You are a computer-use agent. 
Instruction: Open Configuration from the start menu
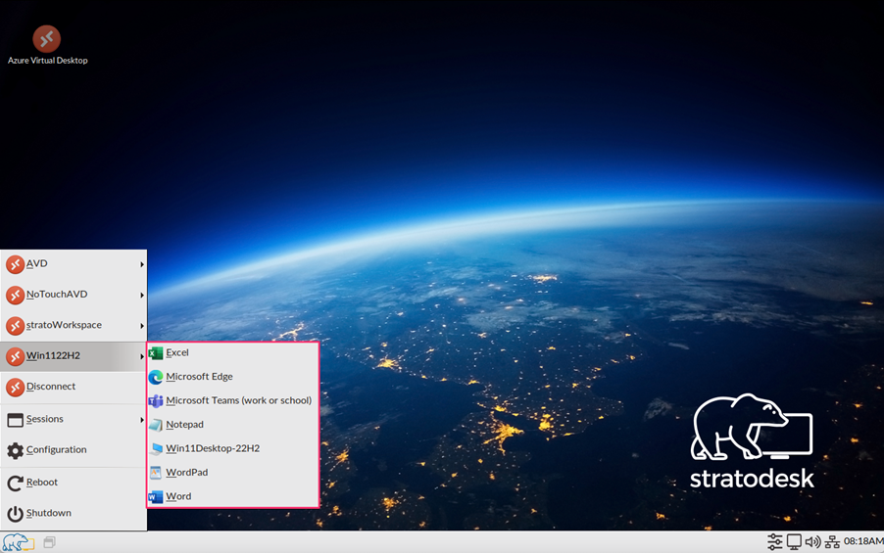pyautogui.click(x=74, y=450)
